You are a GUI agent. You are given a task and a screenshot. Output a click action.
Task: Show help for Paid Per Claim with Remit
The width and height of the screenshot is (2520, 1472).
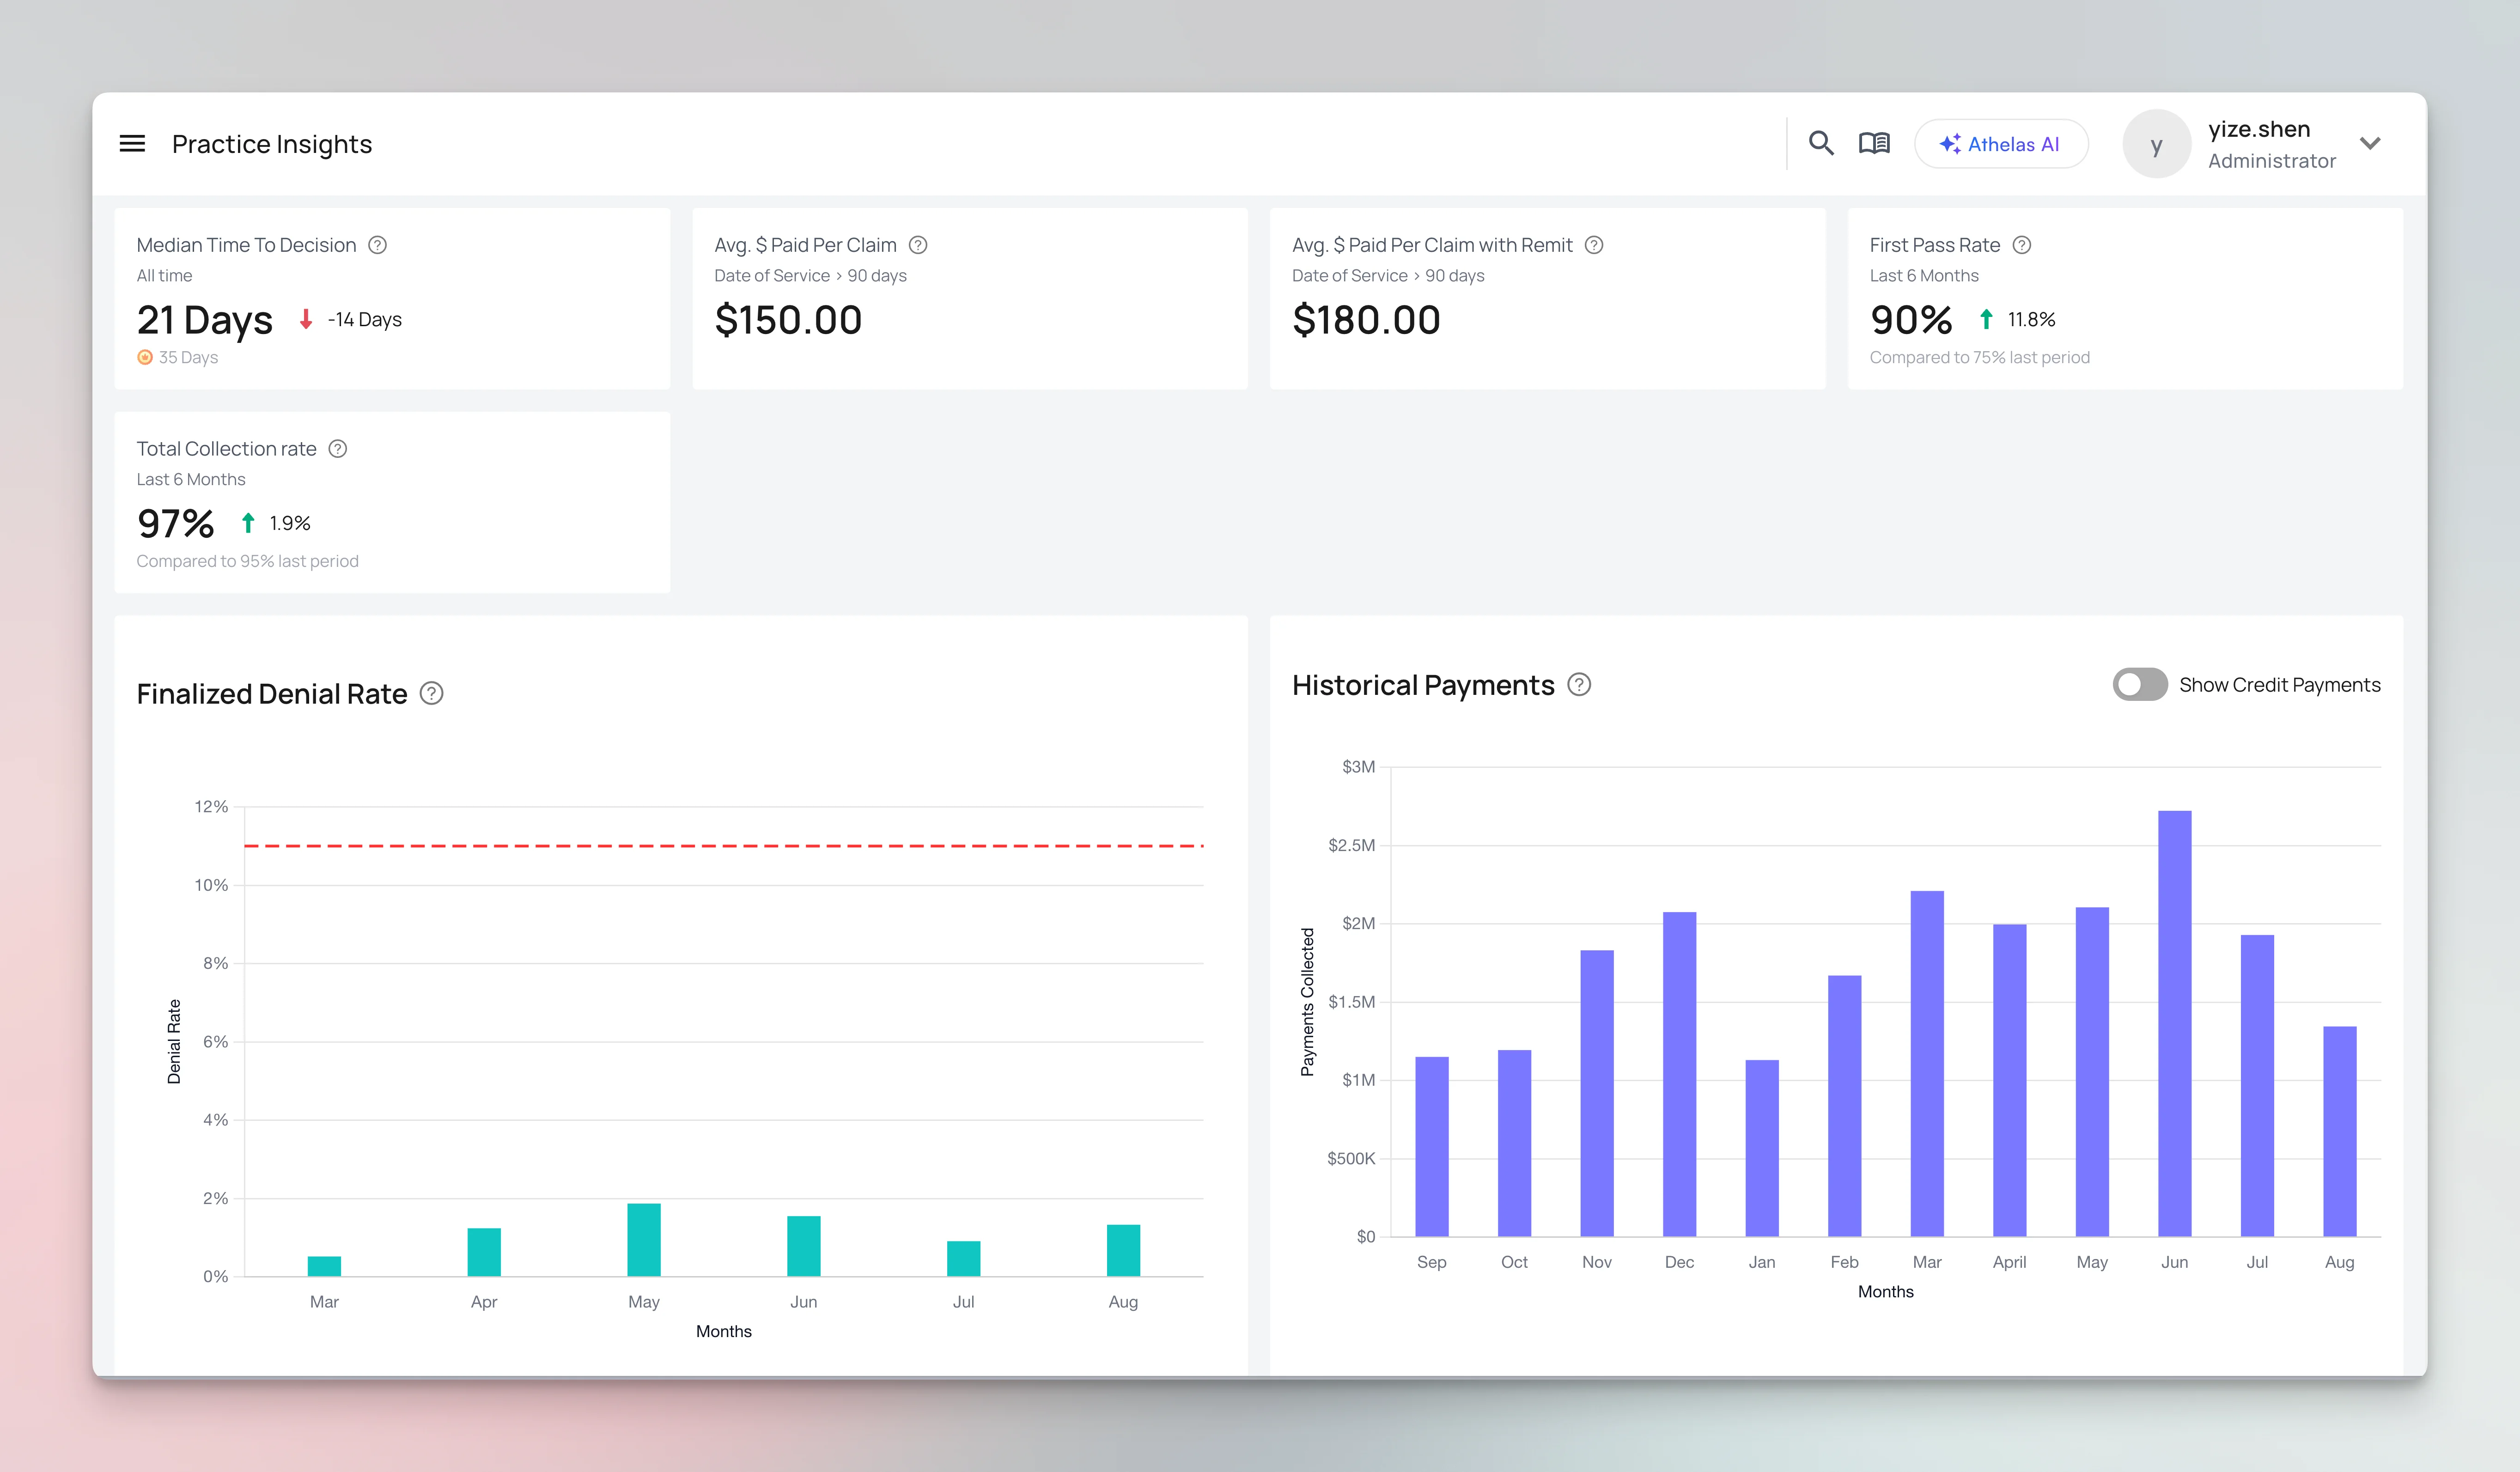(x=1594, y=245)
